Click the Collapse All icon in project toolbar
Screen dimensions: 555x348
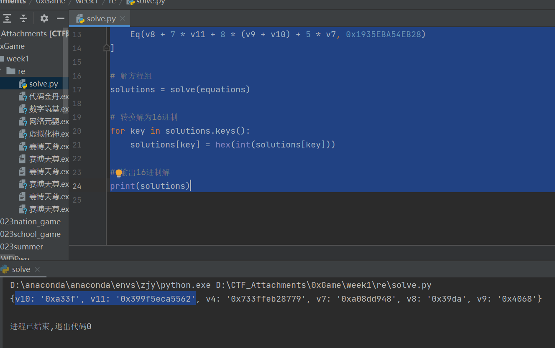[x=23, y=18]
